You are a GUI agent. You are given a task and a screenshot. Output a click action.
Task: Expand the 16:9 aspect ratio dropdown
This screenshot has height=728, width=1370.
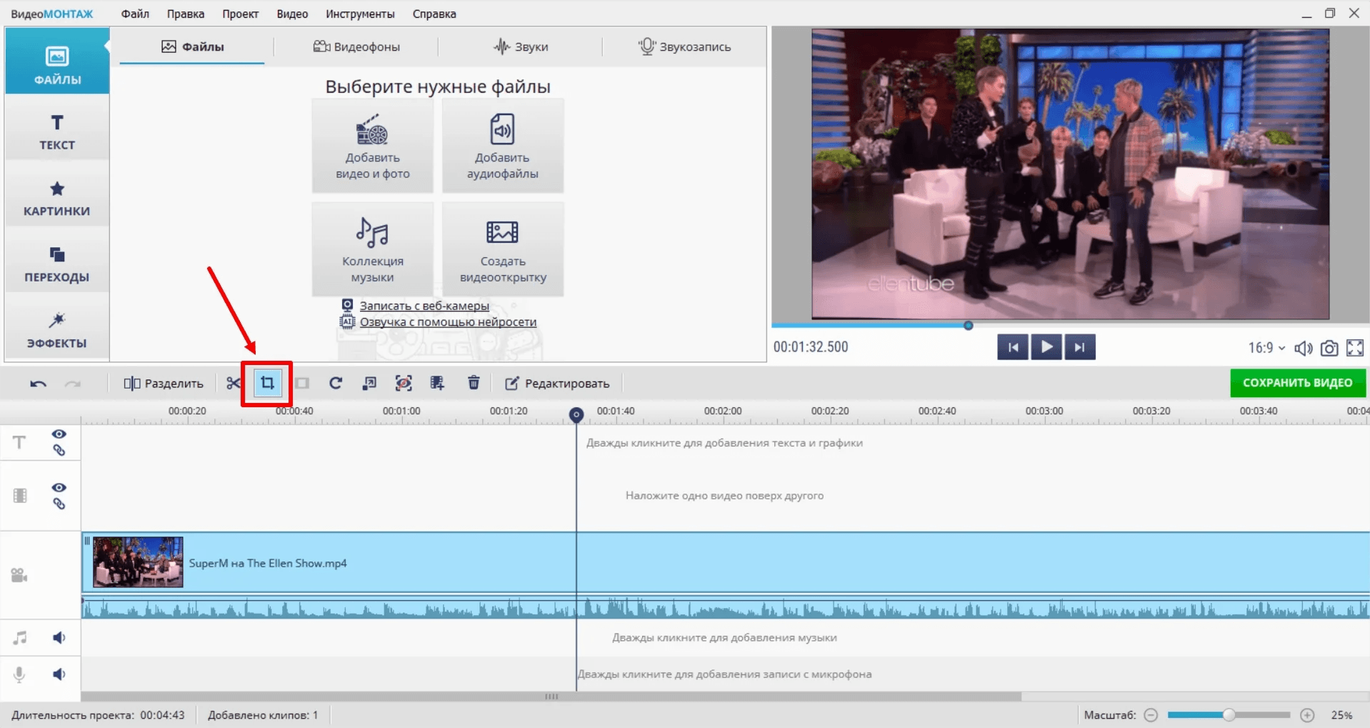pos(1266,348)
